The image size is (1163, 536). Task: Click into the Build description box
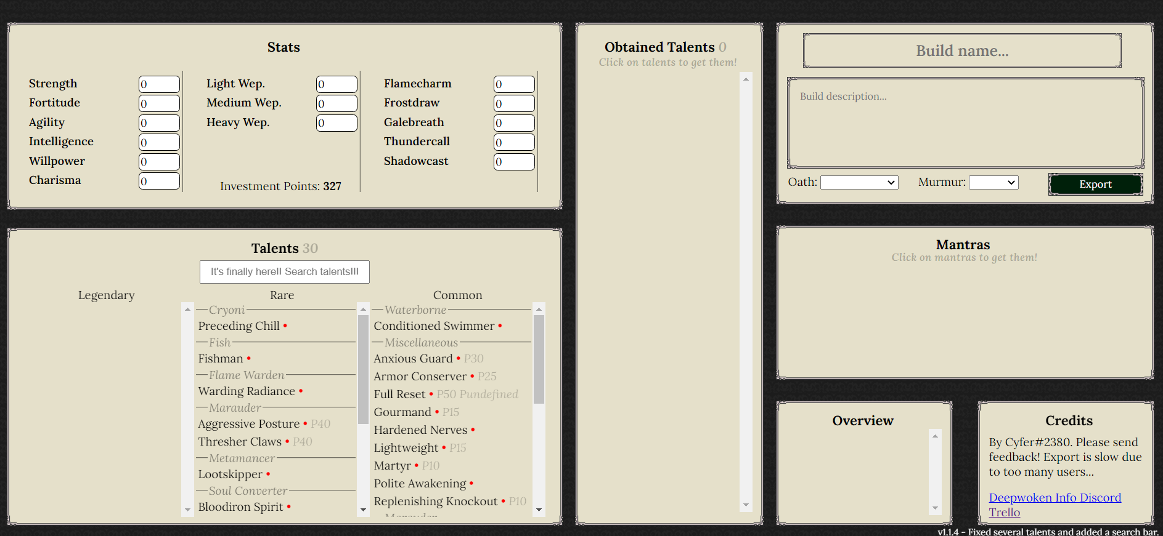coord(965,122)
